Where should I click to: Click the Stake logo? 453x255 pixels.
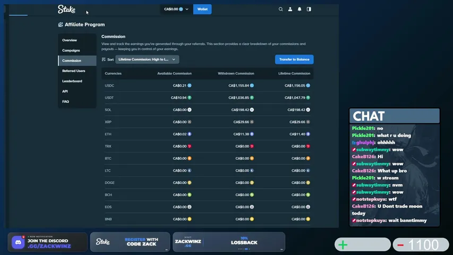(66, 9)
